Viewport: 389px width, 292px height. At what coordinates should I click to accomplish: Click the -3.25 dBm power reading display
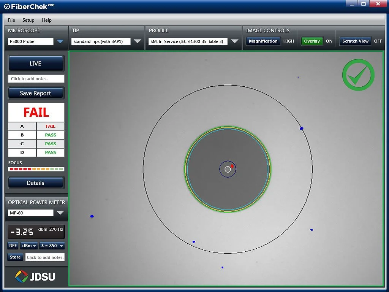(x=36, y=232)
